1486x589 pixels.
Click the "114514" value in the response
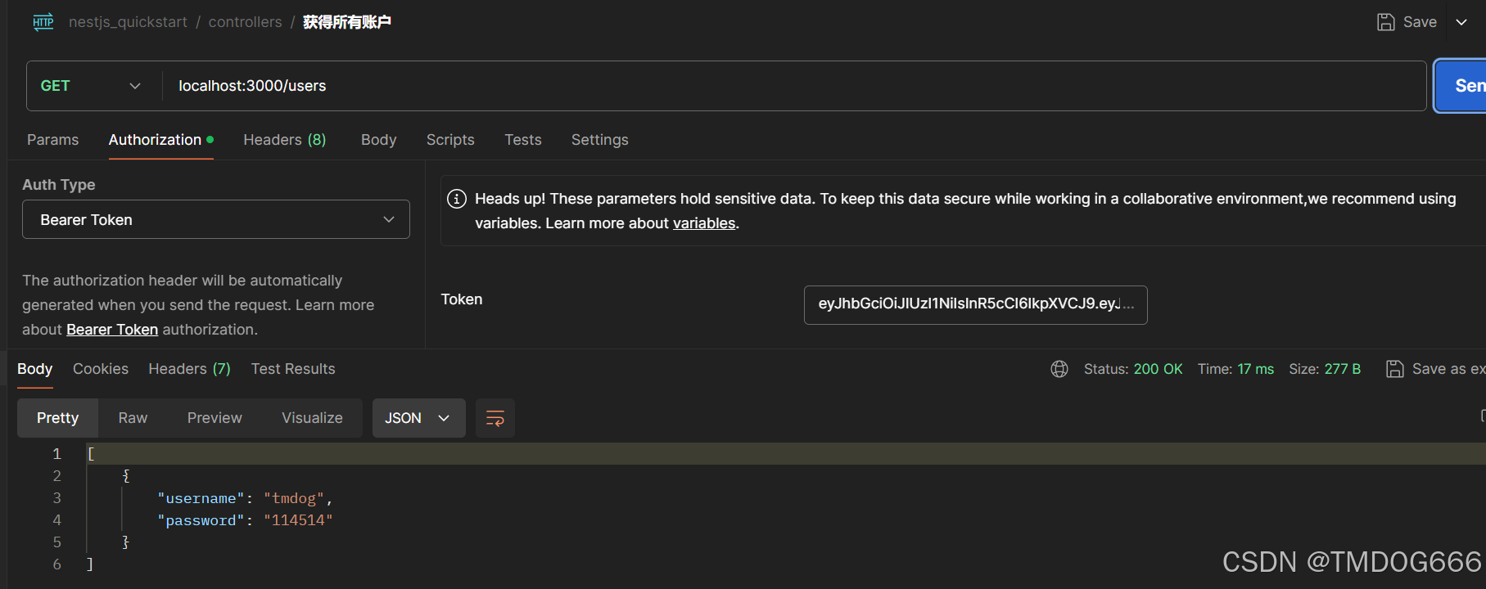point(298,520)
